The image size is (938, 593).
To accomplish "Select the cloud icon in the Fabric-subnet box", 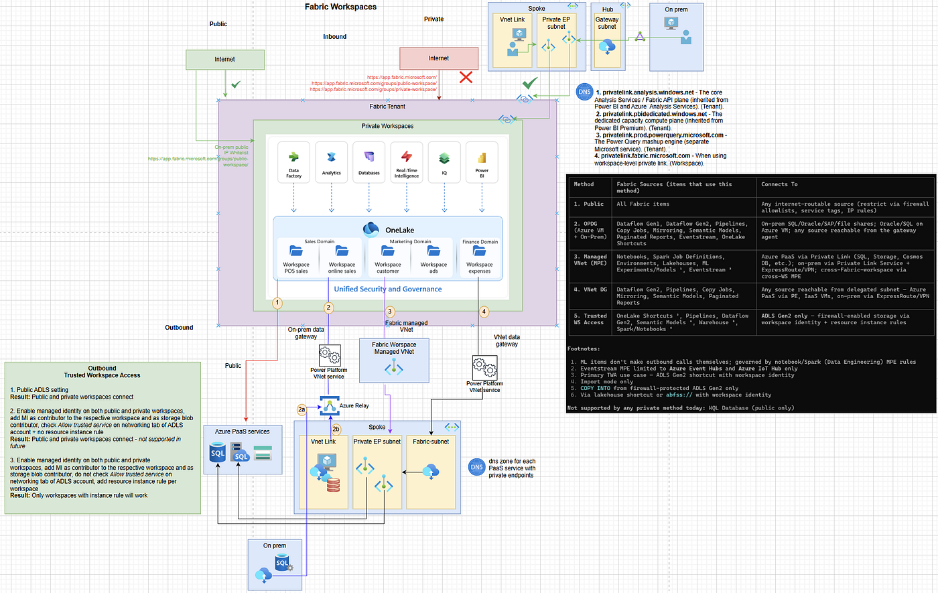I will tap(431, 471).
